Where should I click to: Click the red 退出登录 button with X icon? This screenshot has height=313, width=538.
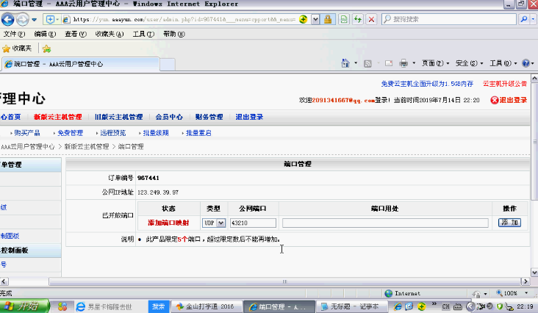[509, 100]
